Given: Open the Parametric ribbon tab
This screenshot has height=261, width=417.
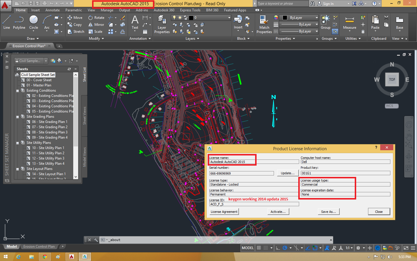Looking at the screenshot, I should click(x=74, y=10).
